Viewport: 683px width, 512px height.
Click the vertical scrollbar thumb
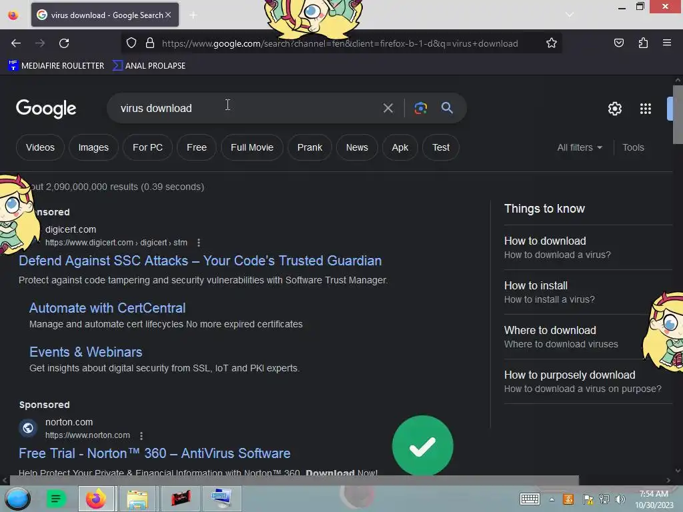(x=678, y=115)
